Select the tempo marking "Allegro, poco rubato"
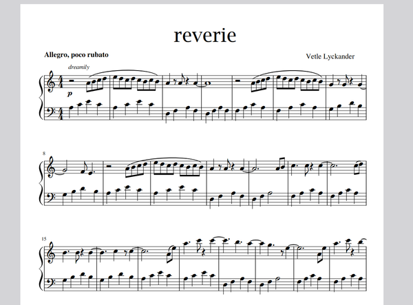 [x=76, y=54]
